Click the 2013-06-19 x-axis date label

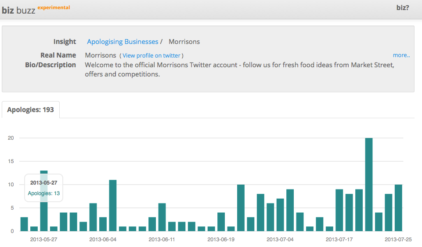click(221, 240)
